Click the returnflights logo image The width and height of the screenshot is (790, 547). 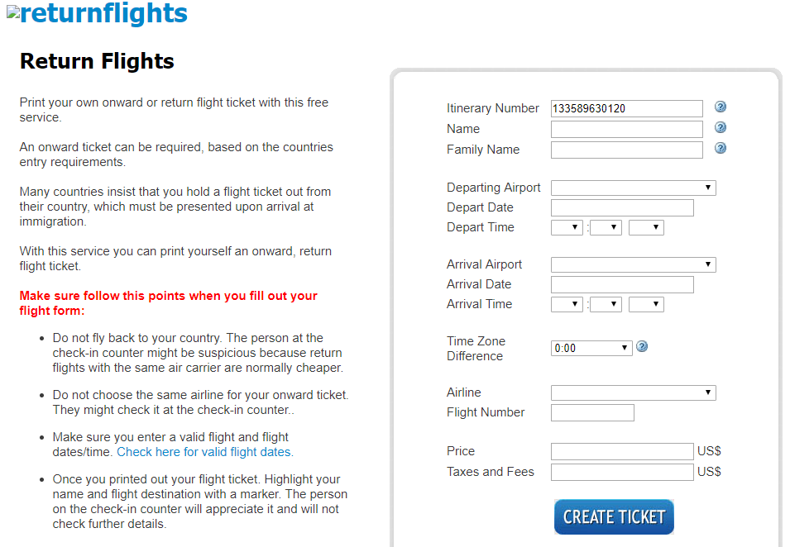click(97, 14)
